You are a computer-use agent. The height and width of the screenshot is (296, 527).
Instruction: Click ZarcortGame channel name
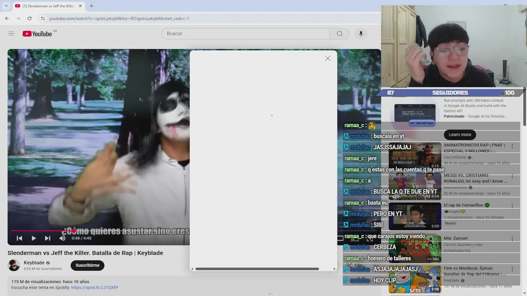coord(455,157)
